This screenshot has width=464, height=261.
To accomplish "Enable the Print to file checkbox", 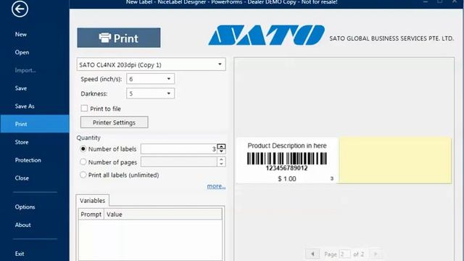I will (84, 108).
